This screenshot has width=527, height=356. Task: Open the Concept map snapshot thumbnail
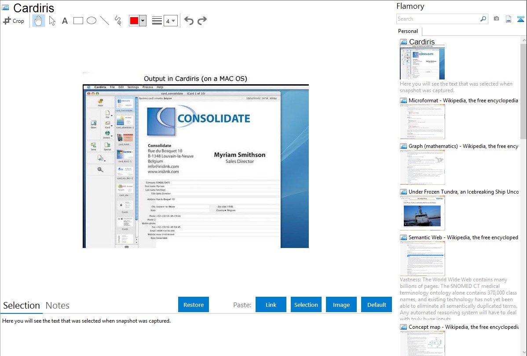(422, 343)
